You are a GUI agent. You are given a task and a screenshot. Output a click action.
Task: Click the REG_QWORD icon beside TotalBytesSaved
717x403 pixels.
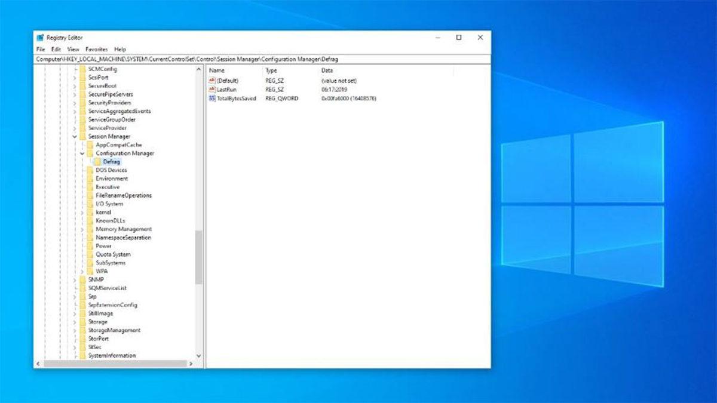212,98
